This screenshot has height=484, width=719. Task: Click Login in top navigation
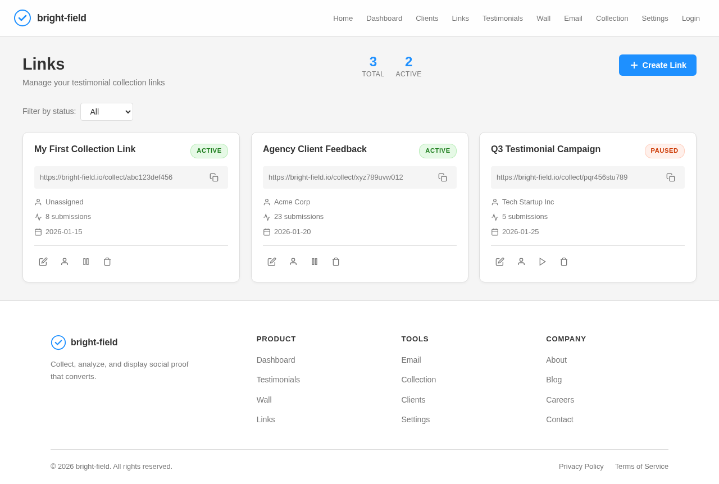[x=691, y=18]
